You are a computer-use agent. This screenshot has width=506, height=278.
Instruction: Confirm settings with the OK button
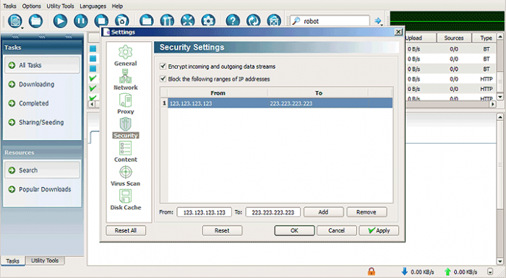click(x=294, y=230)
